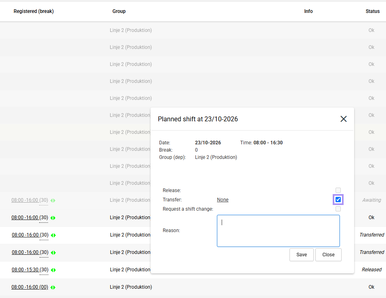The image size is (386, 298).
Task: Close the Planned shift dialog with X
Action: click(x=344, y=119)
